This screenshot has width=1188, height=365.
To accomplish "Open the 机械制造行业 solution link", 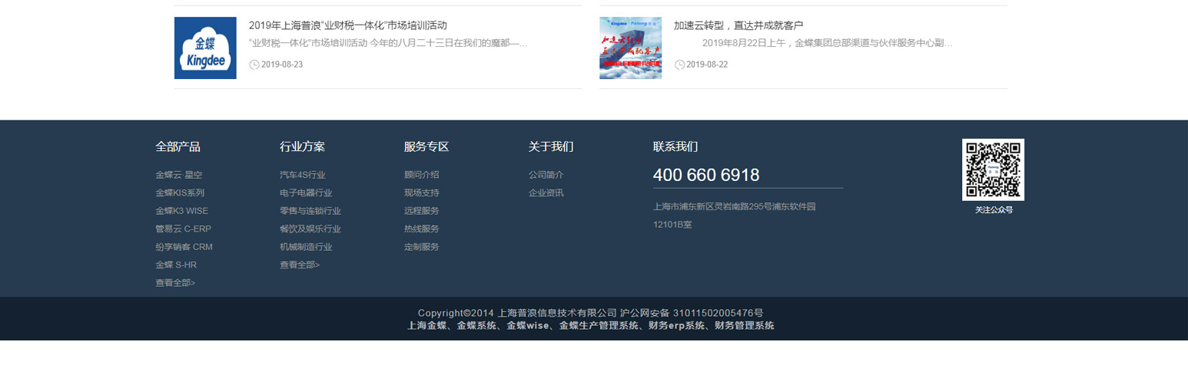I will (306, 247).
